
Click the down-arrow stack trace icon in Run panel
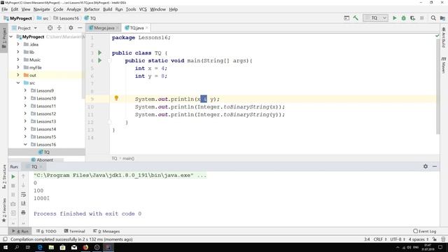(x=23, y=185)
